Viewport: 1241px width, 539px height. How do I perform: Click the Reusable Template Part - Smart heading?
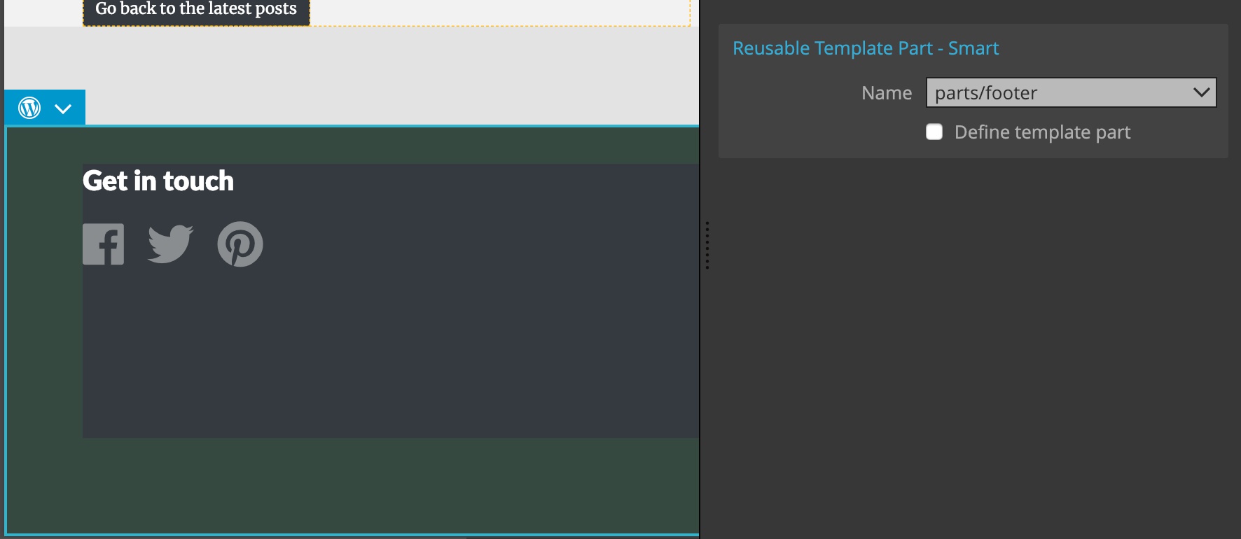(x=866, y=48)
